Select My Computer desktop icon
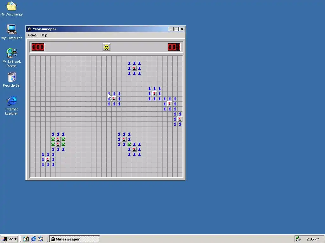 coord(11,32)
